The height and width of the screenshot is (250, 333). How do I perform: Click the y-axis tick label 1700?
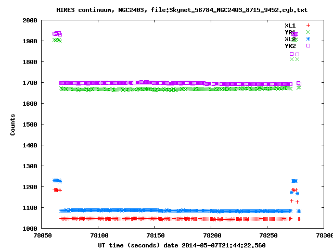30,83
